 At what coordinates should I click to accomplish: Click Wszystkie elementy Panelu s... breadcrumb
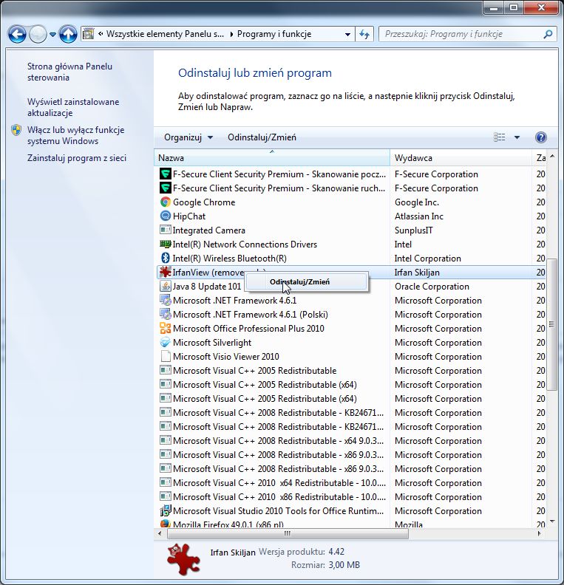coord(165,34)
